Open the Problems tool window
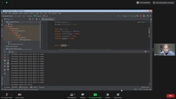The image size is (176, 99). (24, 87)
